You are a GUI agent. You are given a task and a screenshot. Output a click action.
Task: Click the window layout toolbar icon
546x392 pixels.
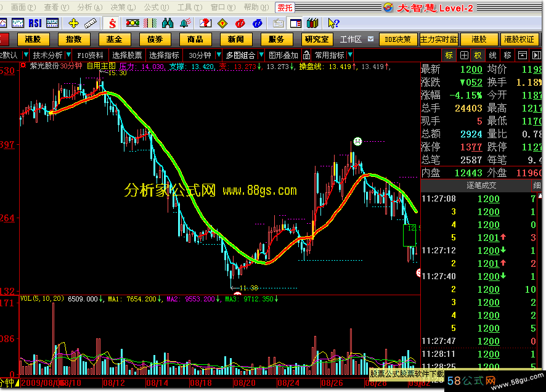coord(296,23)
